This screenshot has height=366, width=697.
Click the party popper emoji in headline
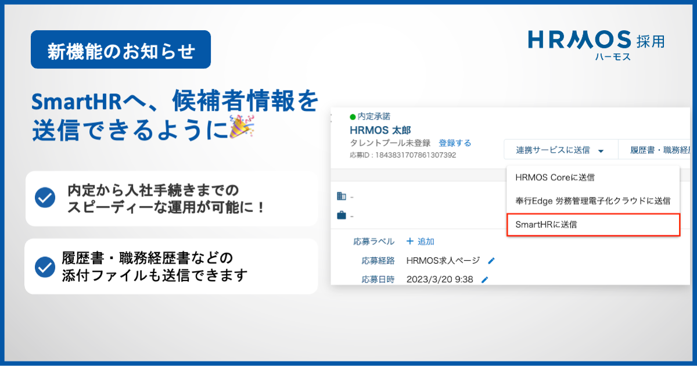(241, 128)
